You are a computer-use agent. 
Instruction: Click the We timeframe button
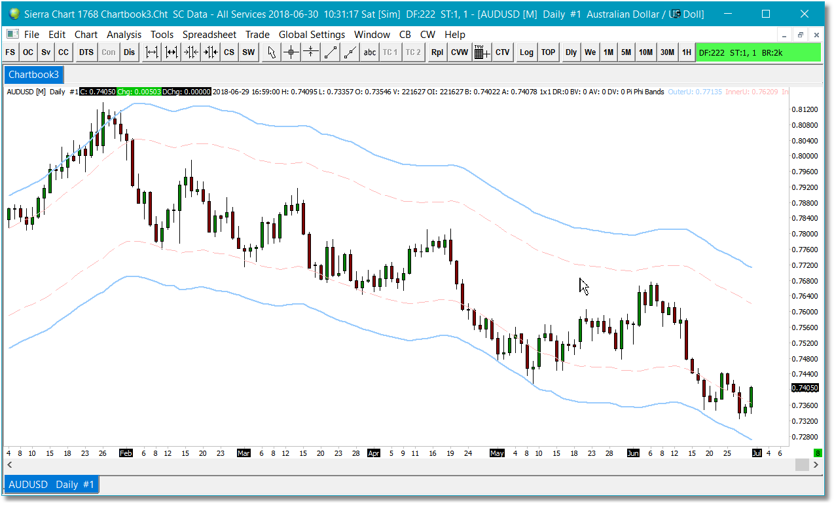pos(590,52)
